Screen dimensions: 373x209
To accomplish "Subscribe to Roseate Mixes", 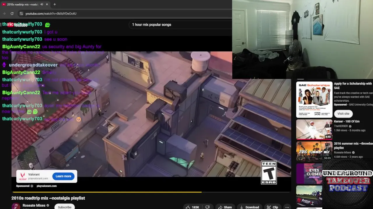I will (x=64, y=207).
